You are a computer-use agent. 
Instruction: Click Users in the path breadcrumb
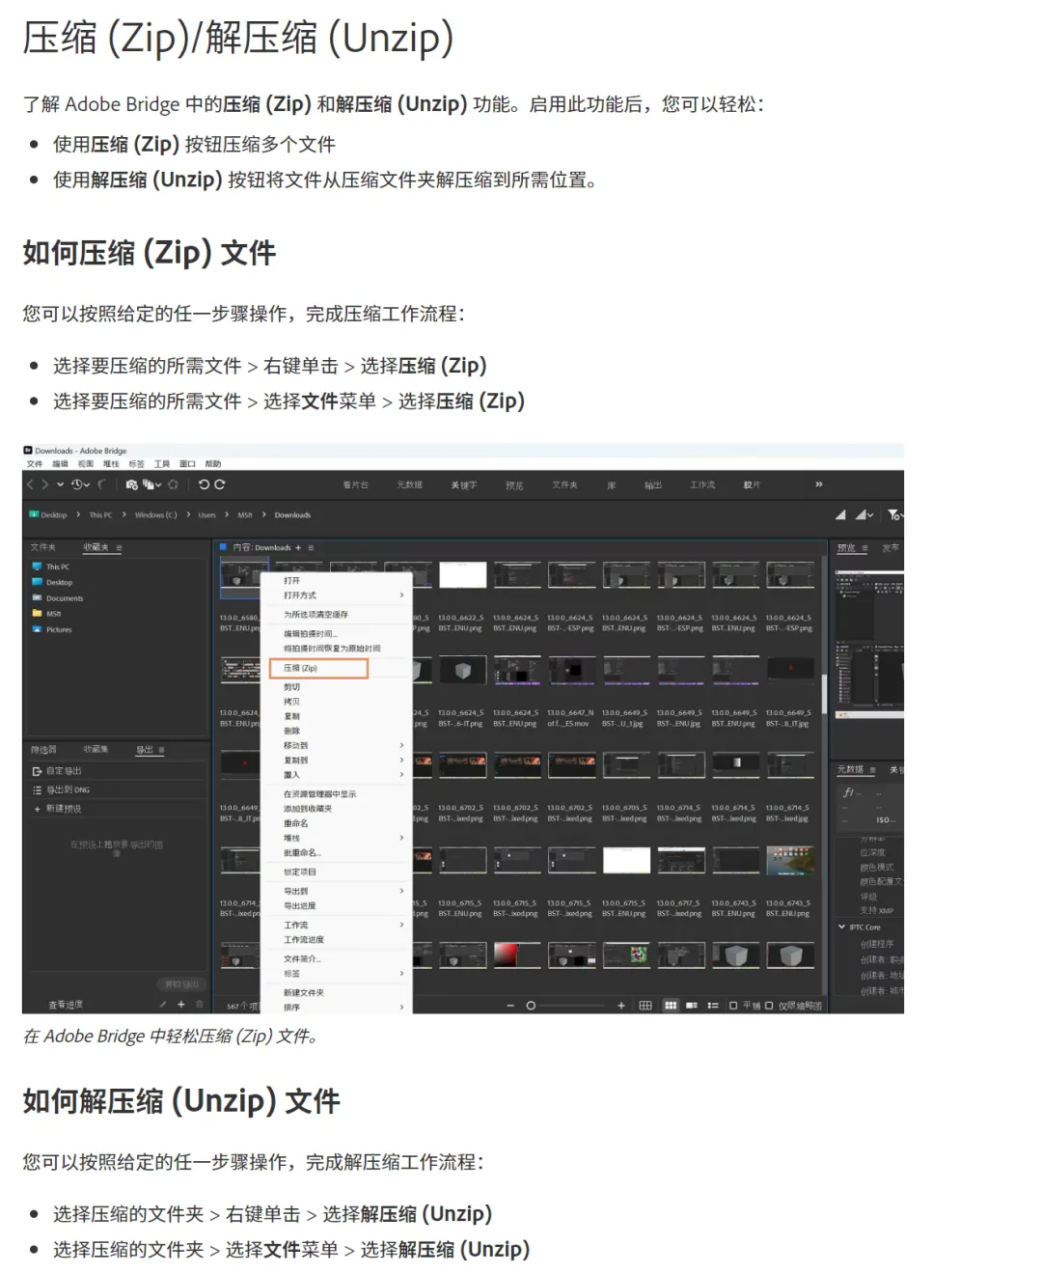[x=207, y=515]
